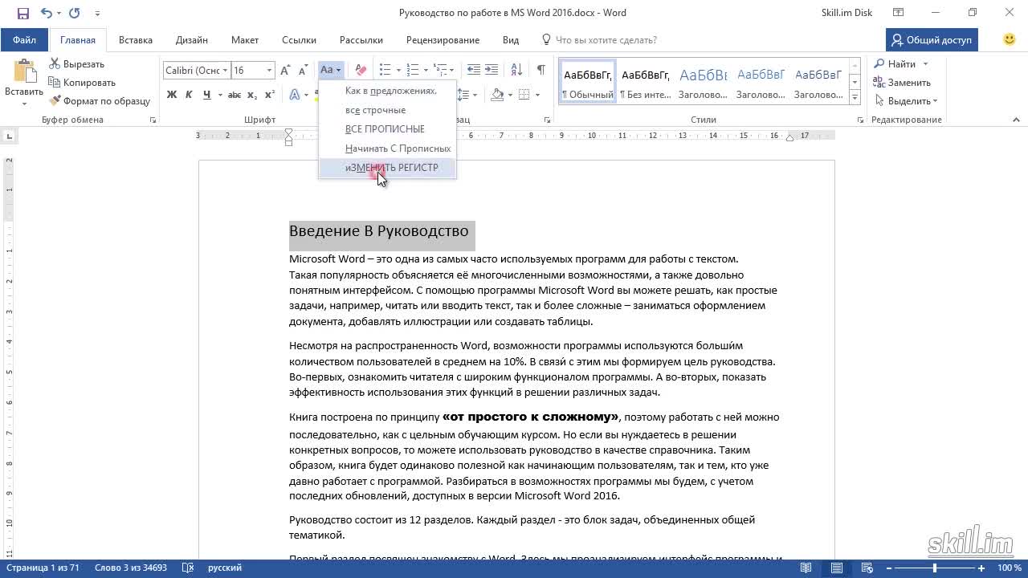Clear all formatting with the eraser icon
The width and height of the screenshot is (1028, 578).
[361, 71]
